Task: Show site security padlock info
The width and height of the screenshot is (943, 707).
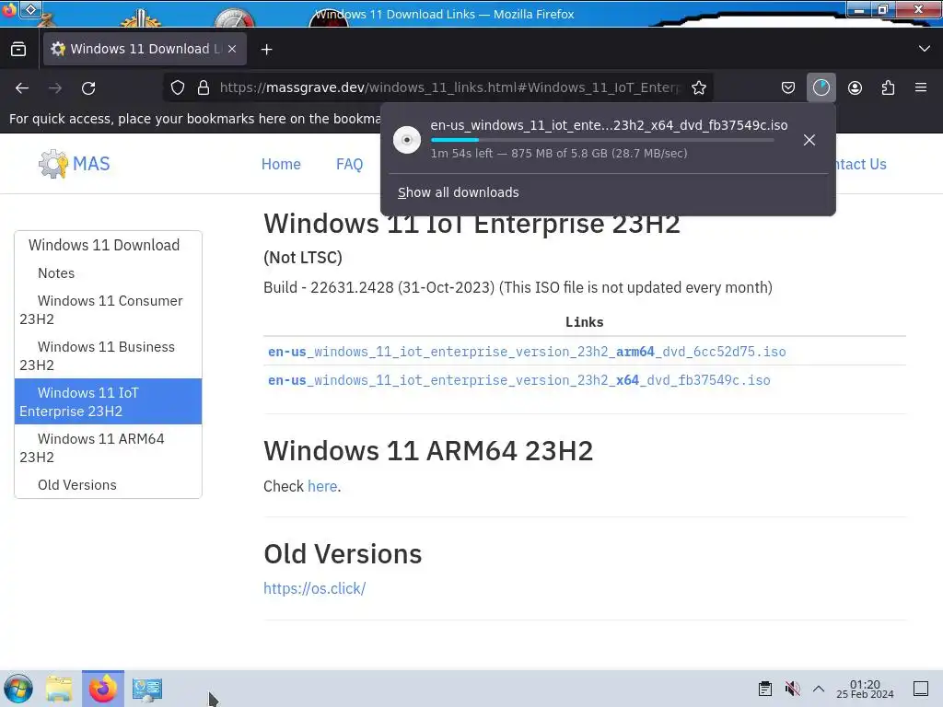Action: (x=204, y=87)
